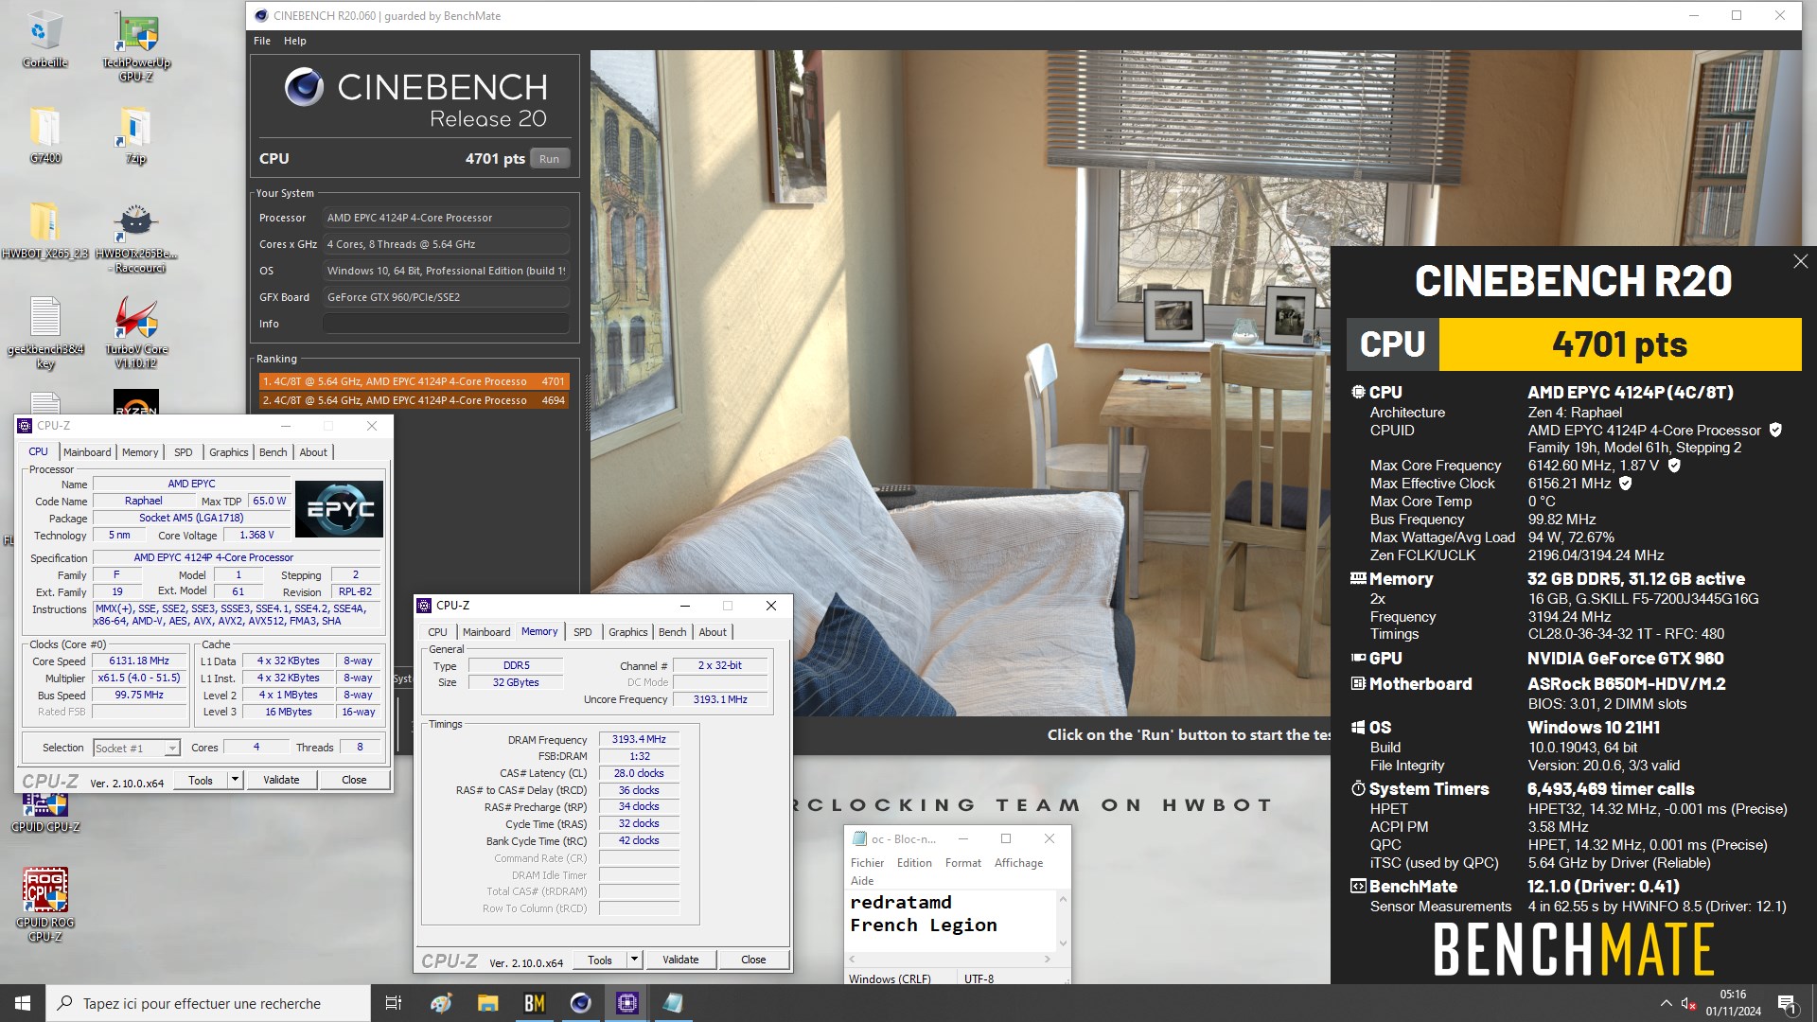Screen dimensions: 1817x1022
Task: Open Task View in the taskbar
Action: point(394,1003)
